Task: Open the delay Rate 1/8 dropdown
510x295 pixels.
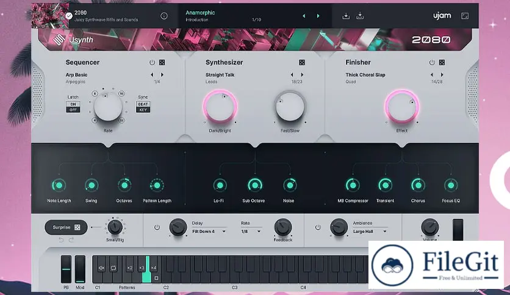Action: 251,232
